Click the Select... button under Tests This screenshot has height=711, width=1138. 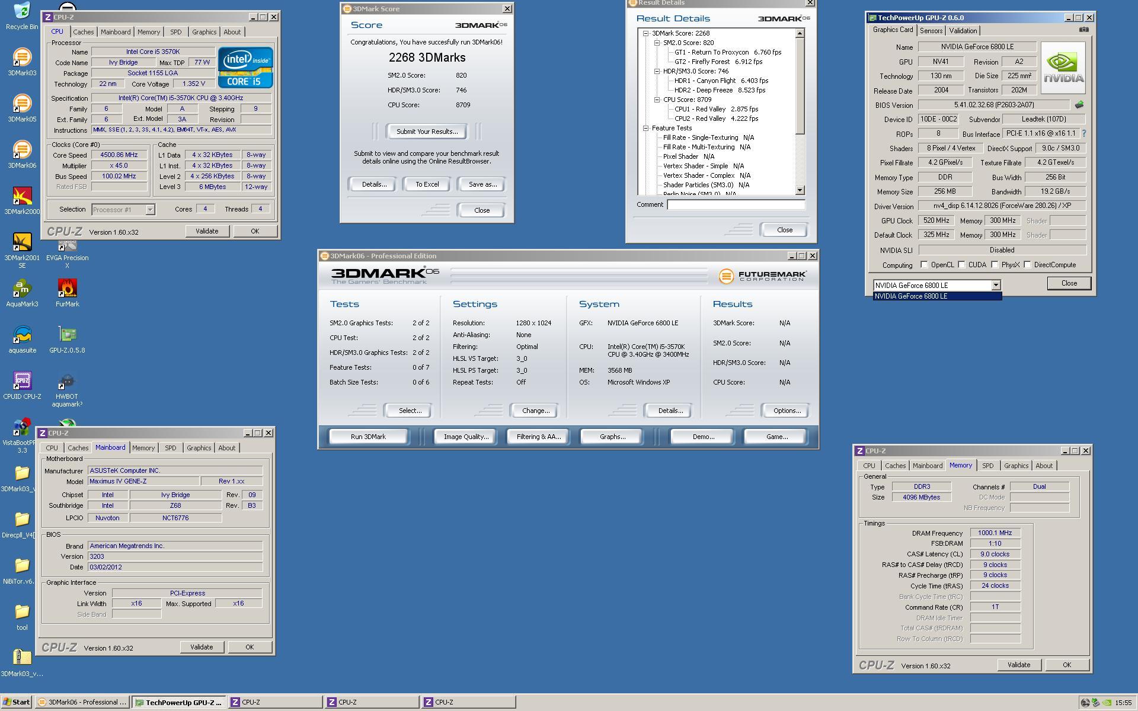point(410,411)
